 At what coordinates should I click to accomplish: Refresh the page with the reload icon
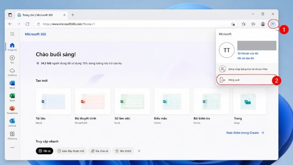tap(27, 24)
